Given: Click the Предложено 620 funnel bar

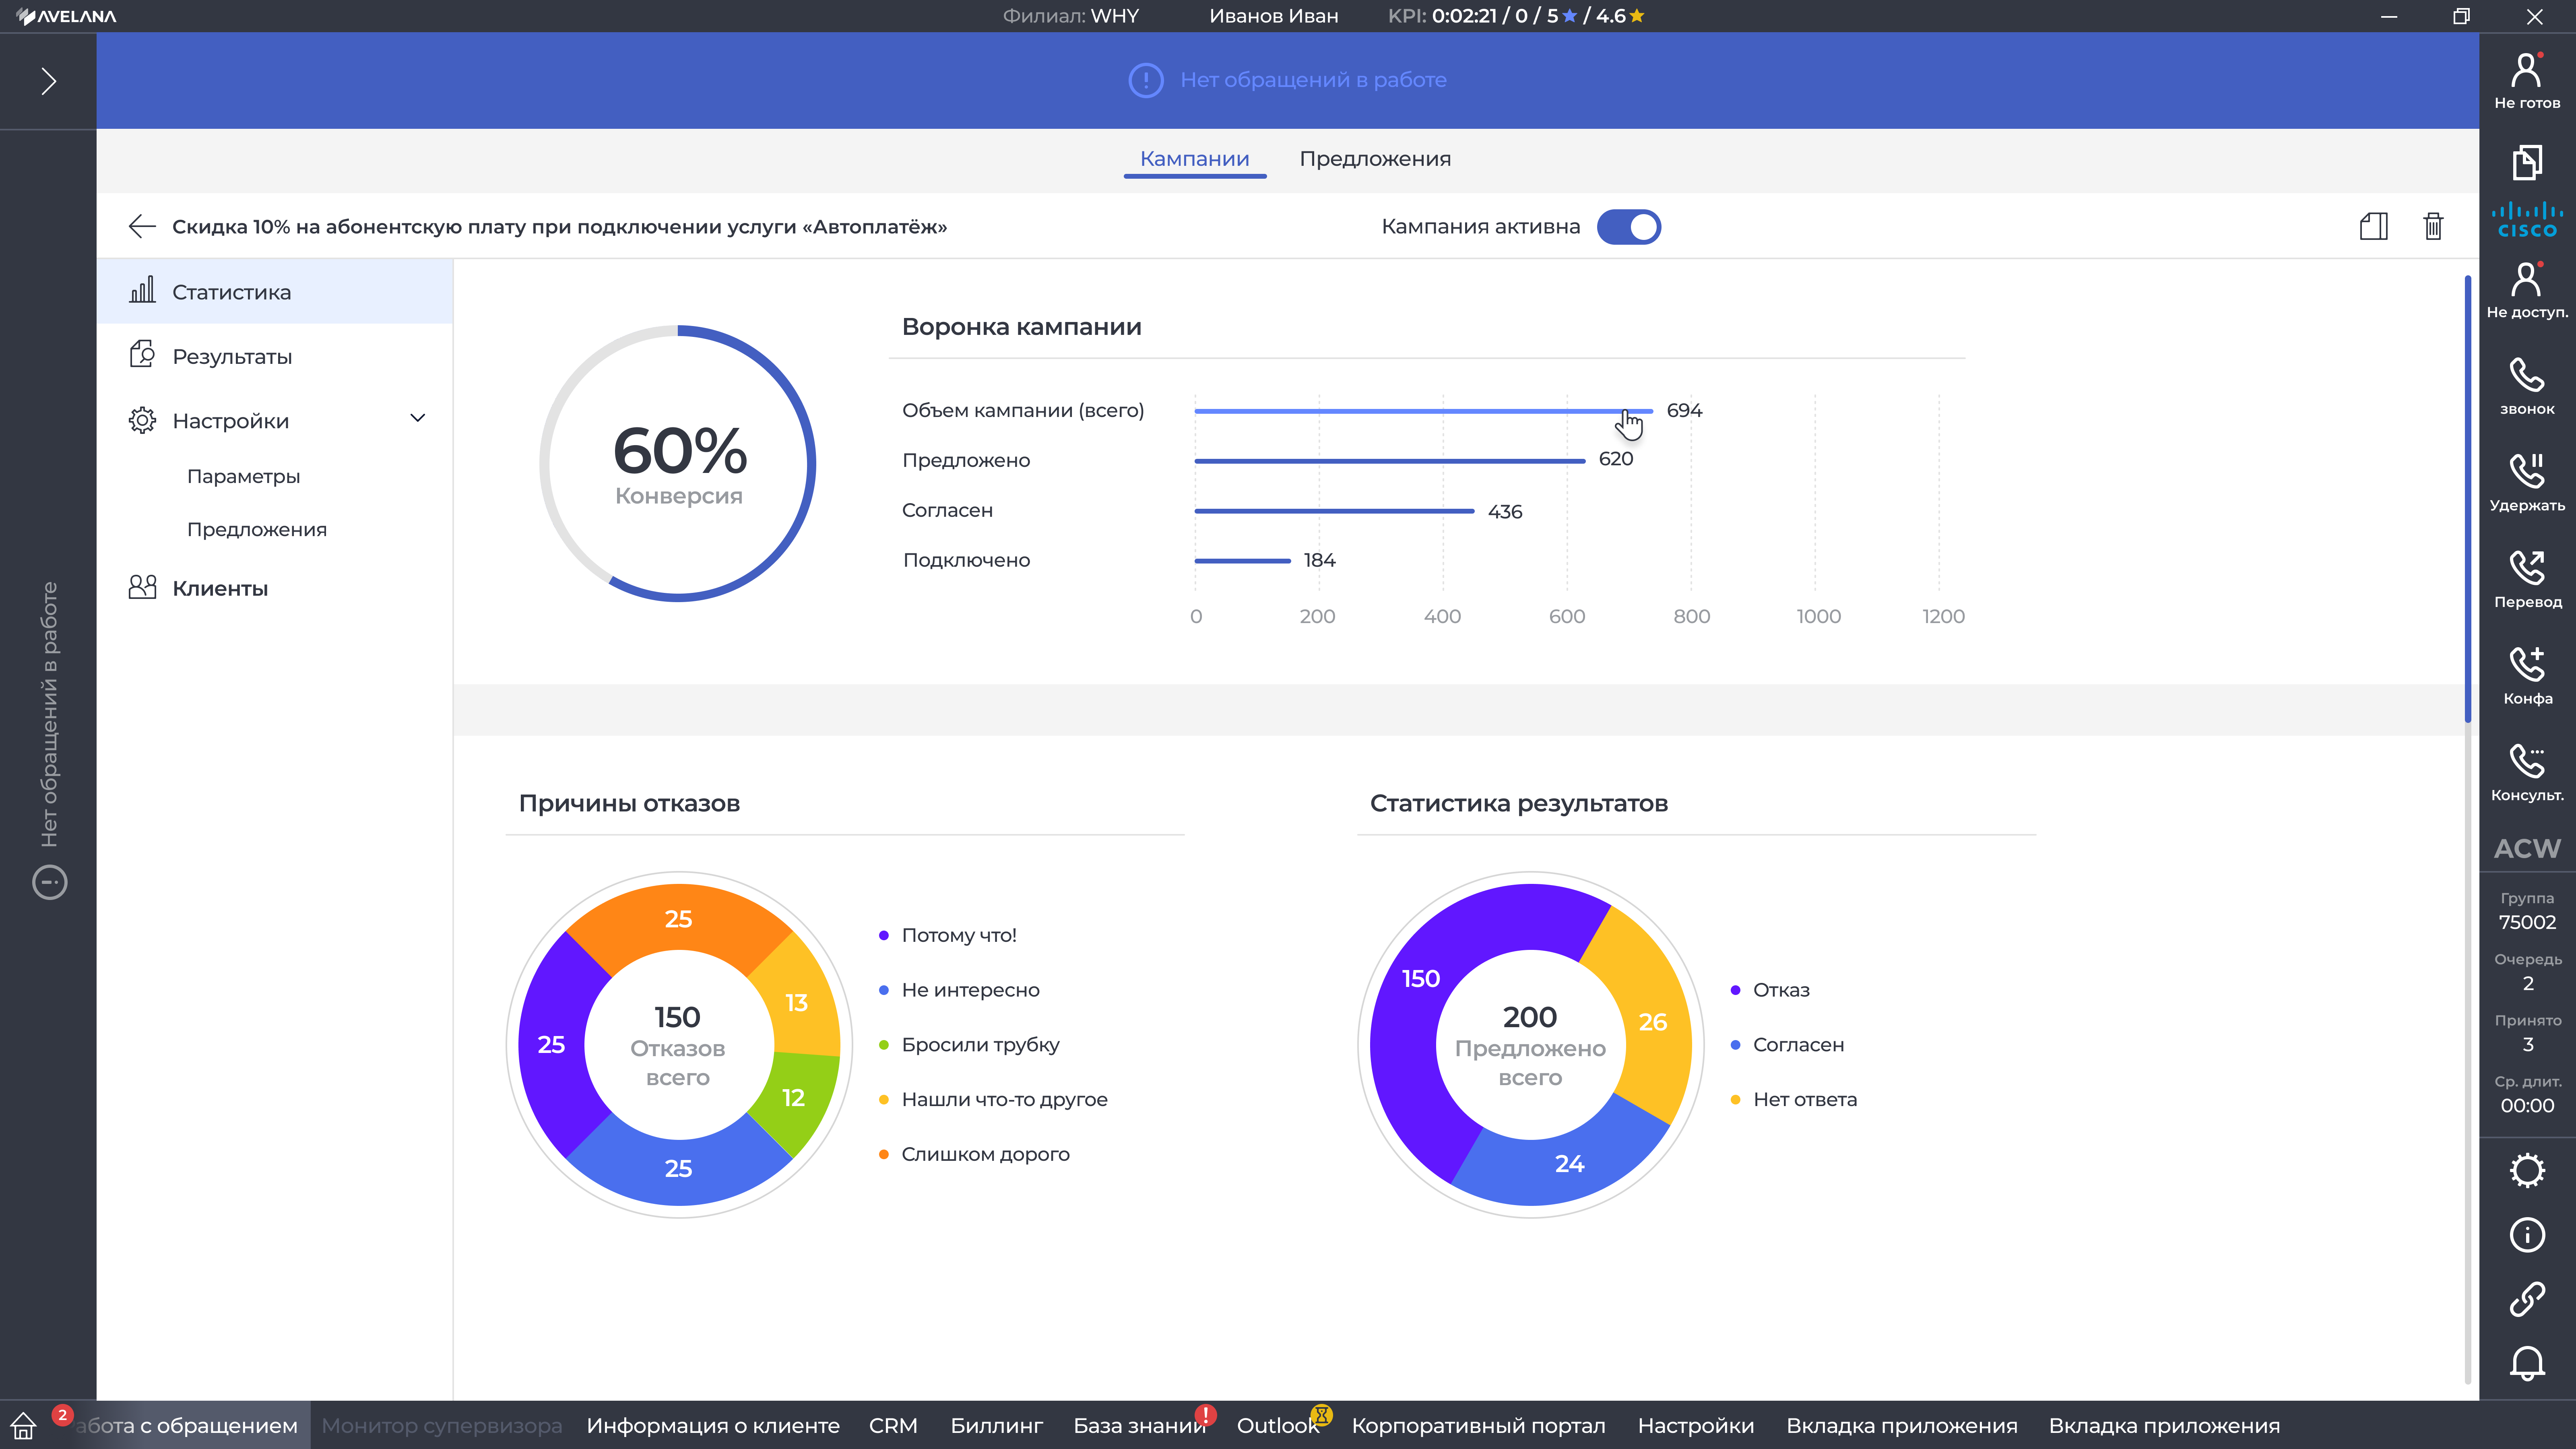Looking at the screenshot, I should pyautogui.click(x=1389, y=461).
